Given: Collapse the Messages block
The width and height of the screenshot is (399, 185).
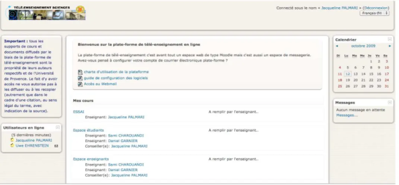Looking at the screenshot, I should point(390,102).
